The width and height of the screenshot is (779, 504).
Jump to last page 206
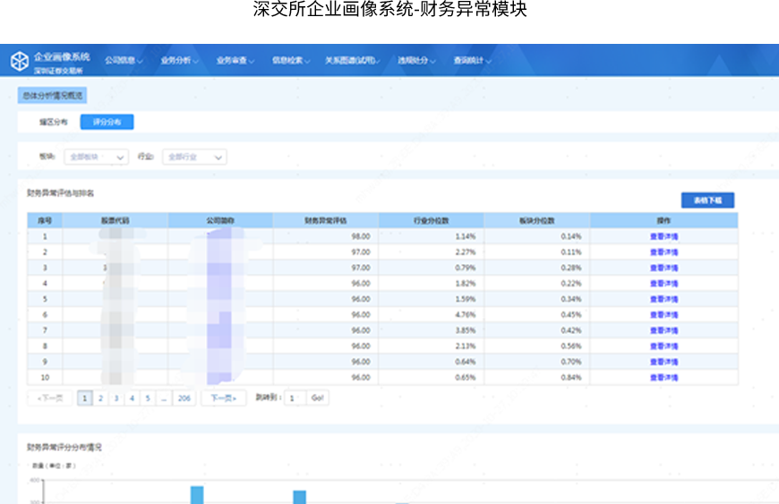point(184,398)
